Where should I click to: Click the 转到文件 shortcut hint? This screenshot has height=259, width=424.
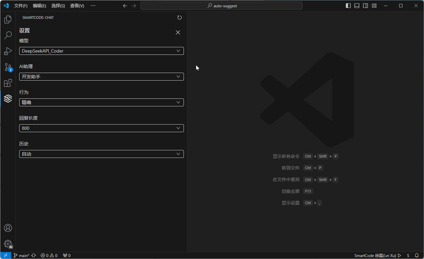pyautogui.click(x=291, y=168)
